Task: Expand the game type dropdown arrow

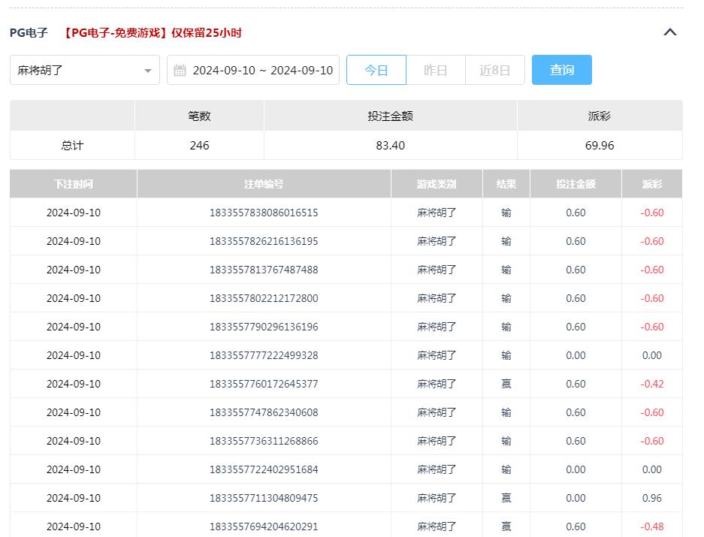Action: tap(147, 69)
